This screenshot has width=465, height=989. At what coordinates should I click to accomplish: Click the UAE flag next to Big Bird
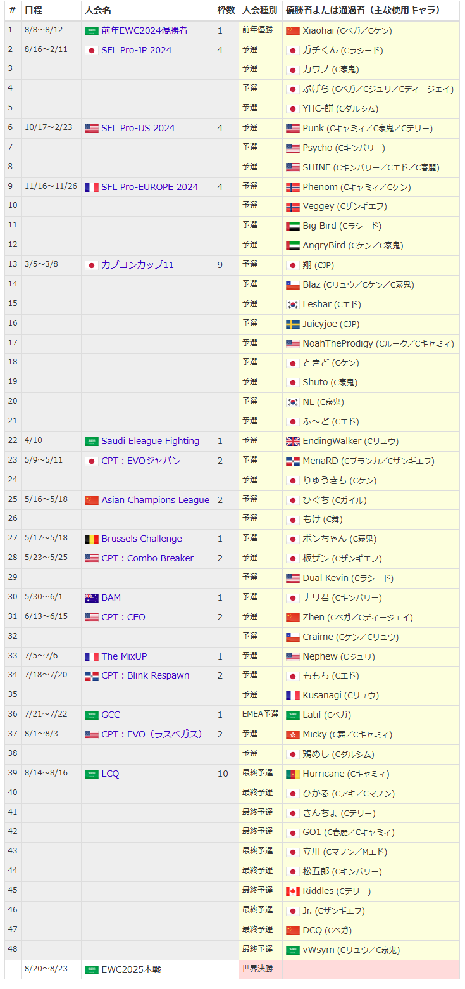293,226
